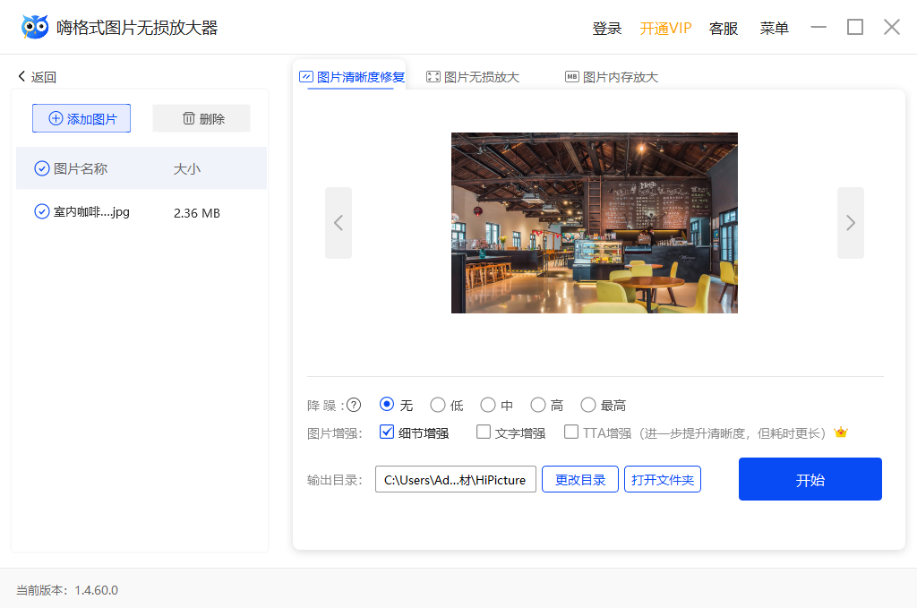Screen dimensions: 917x608
Task: Click the right arrow to view next image
Action: [x=850, y=222]
